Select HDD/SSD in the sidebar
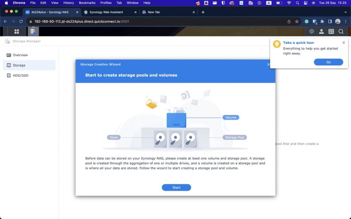 pyautogui.click(x=29, y=76)
